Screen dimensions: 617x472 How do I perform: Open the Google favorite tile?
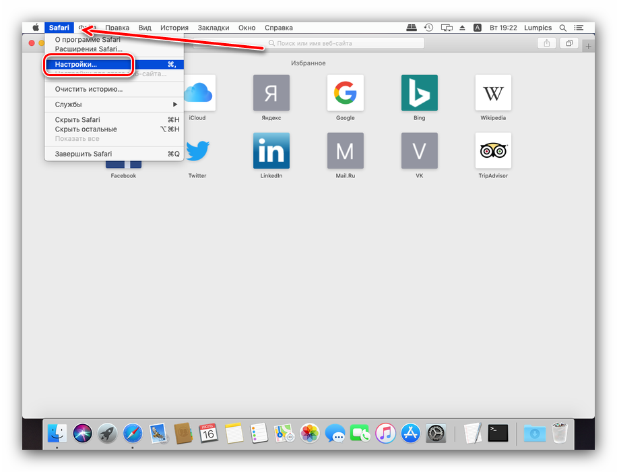[x=345, y=93]
